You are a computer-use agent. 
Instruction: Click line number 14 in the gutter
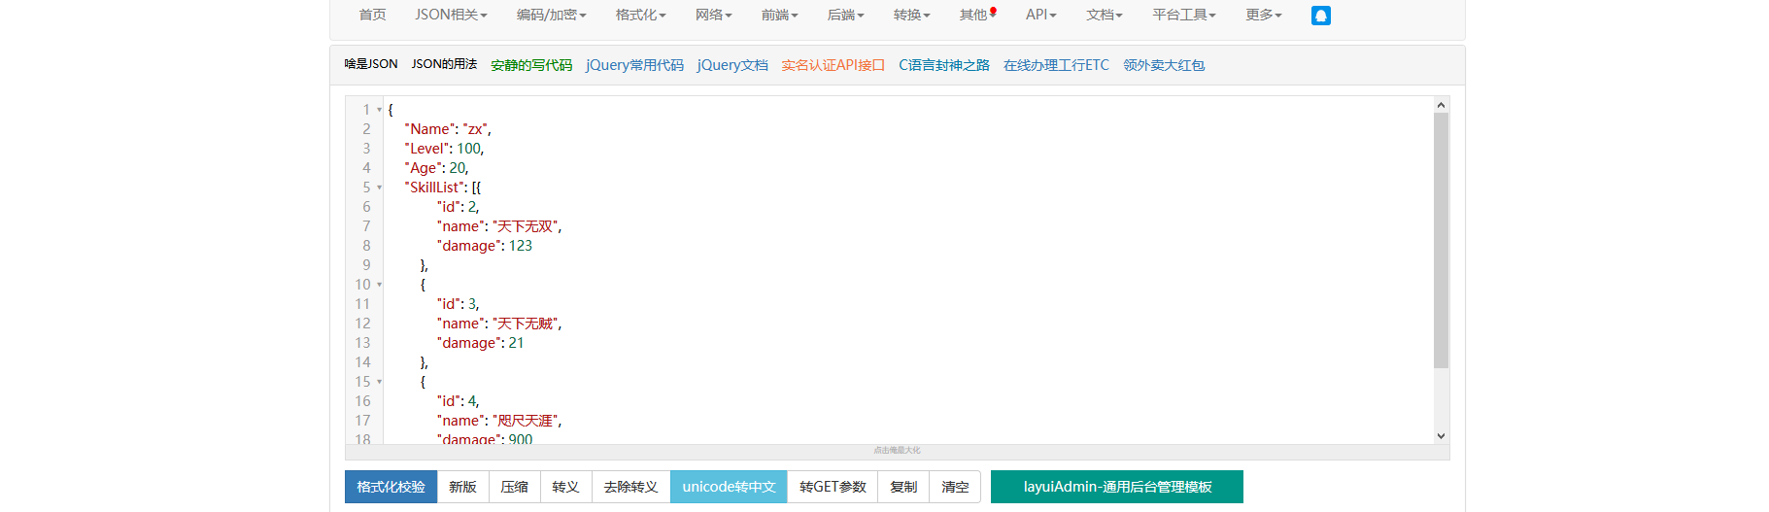tap(362, 362)
